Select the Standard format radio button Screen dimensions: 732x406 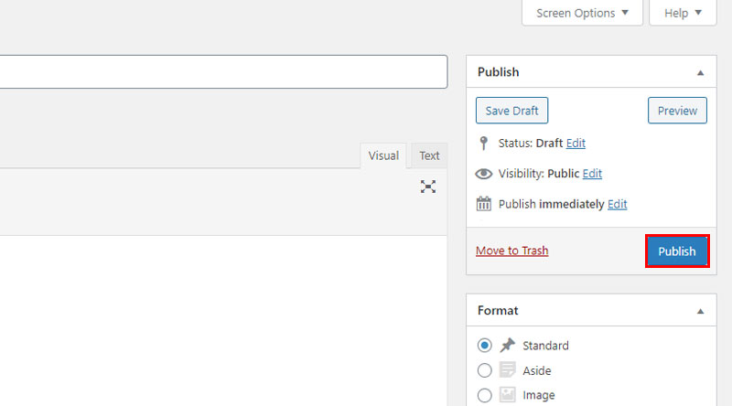[x=485, y=346]
